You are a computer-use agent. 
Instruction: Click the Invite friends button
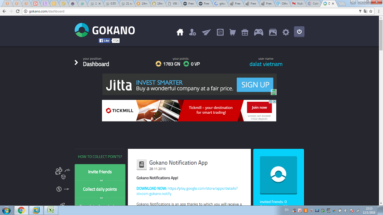click(100, 172)
